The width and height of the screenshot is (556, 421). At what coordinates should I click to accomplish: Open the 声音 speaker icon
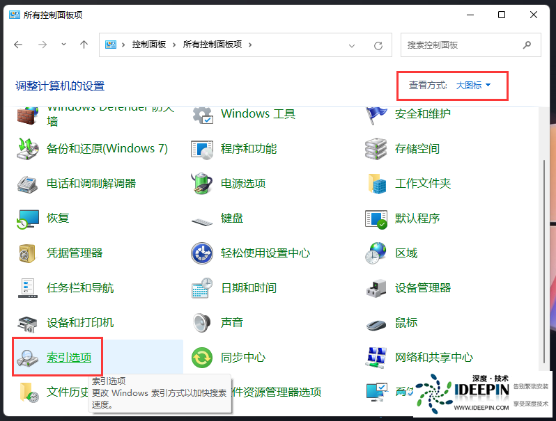[202, 323]
